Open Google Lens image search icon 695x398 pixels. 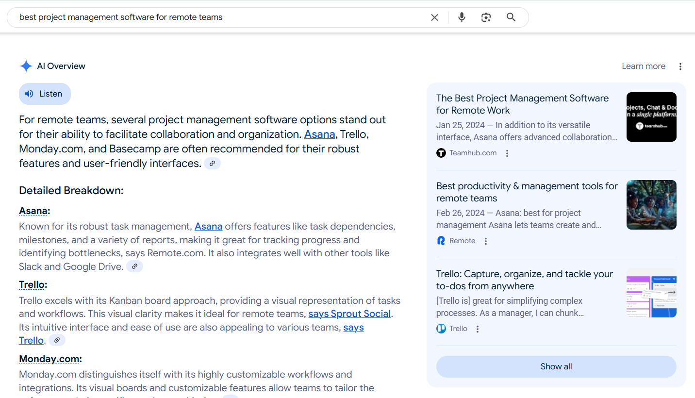coord(486,17)
